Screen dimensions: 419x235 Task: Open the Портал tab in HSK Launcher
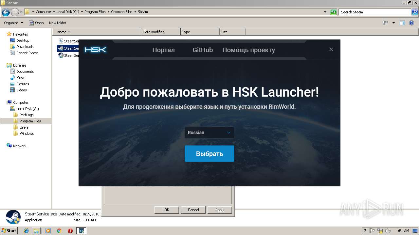[163, 50]
